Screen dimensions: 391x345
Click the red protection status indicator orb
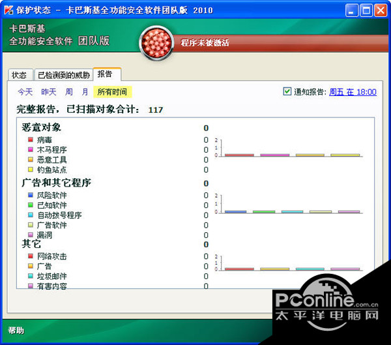pyautogui.click(x=156, y=43)
